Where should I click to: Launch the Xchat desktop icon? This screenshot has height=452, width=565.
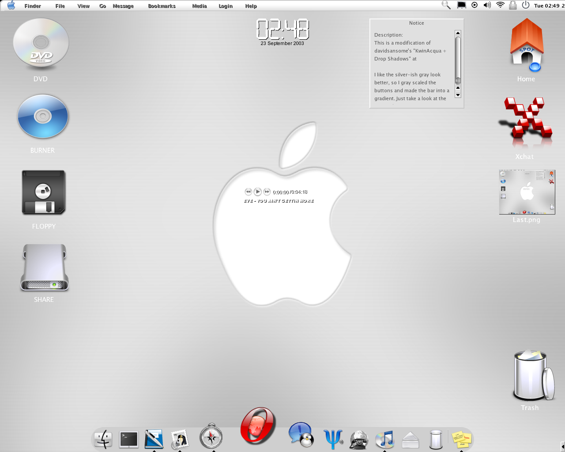[x=525, y=122]
